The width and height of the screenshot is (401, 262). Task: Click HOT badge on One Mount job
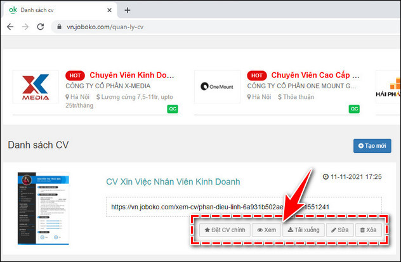tap(257, 75)
